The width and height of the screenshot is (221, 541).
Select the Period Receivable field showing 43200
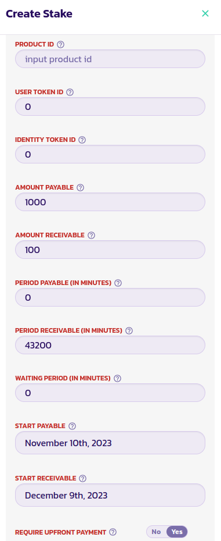pos(110,345)
